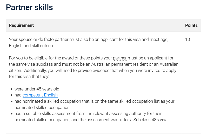Click the bullet about nominated skilled occupation
This screenshot has width=207, height=134.
click(94, 104)
